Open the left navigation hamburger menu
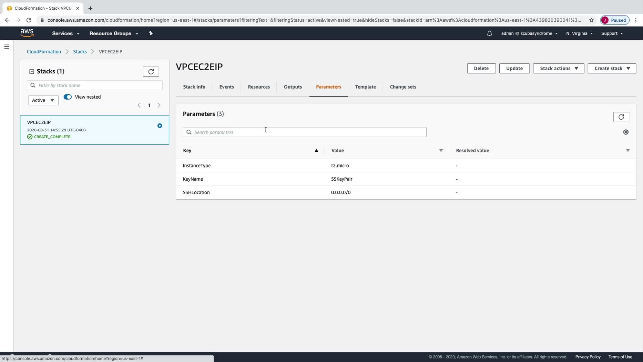The height and width of the screenshot is (362, 643). tap(7, 47)
